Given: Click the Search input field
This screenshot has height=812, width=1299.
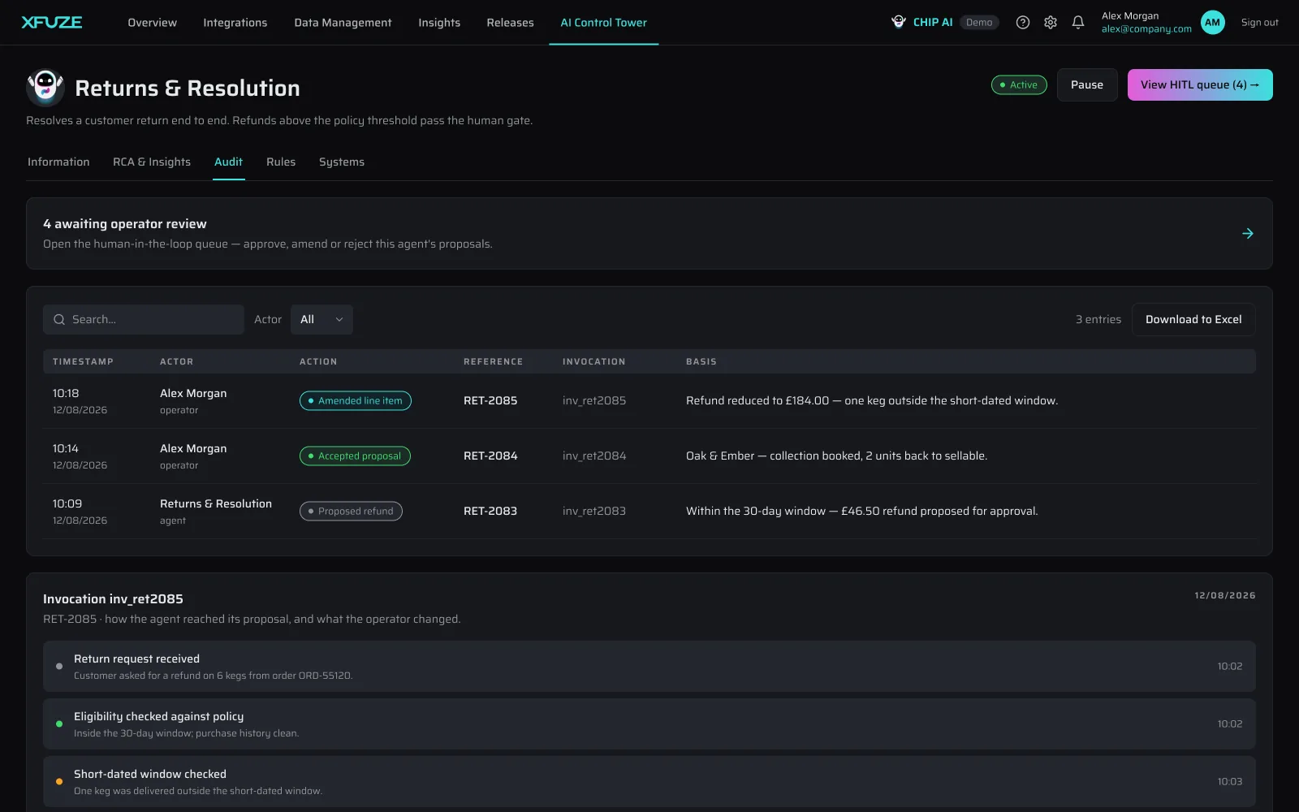Looking at the screenshot, I should 144,320.
